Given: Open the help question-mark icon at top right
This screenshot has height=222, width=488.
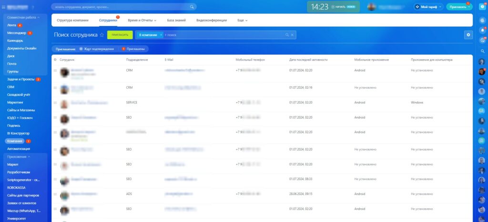Looking at the screenshot, I should [x=483, y=7].
